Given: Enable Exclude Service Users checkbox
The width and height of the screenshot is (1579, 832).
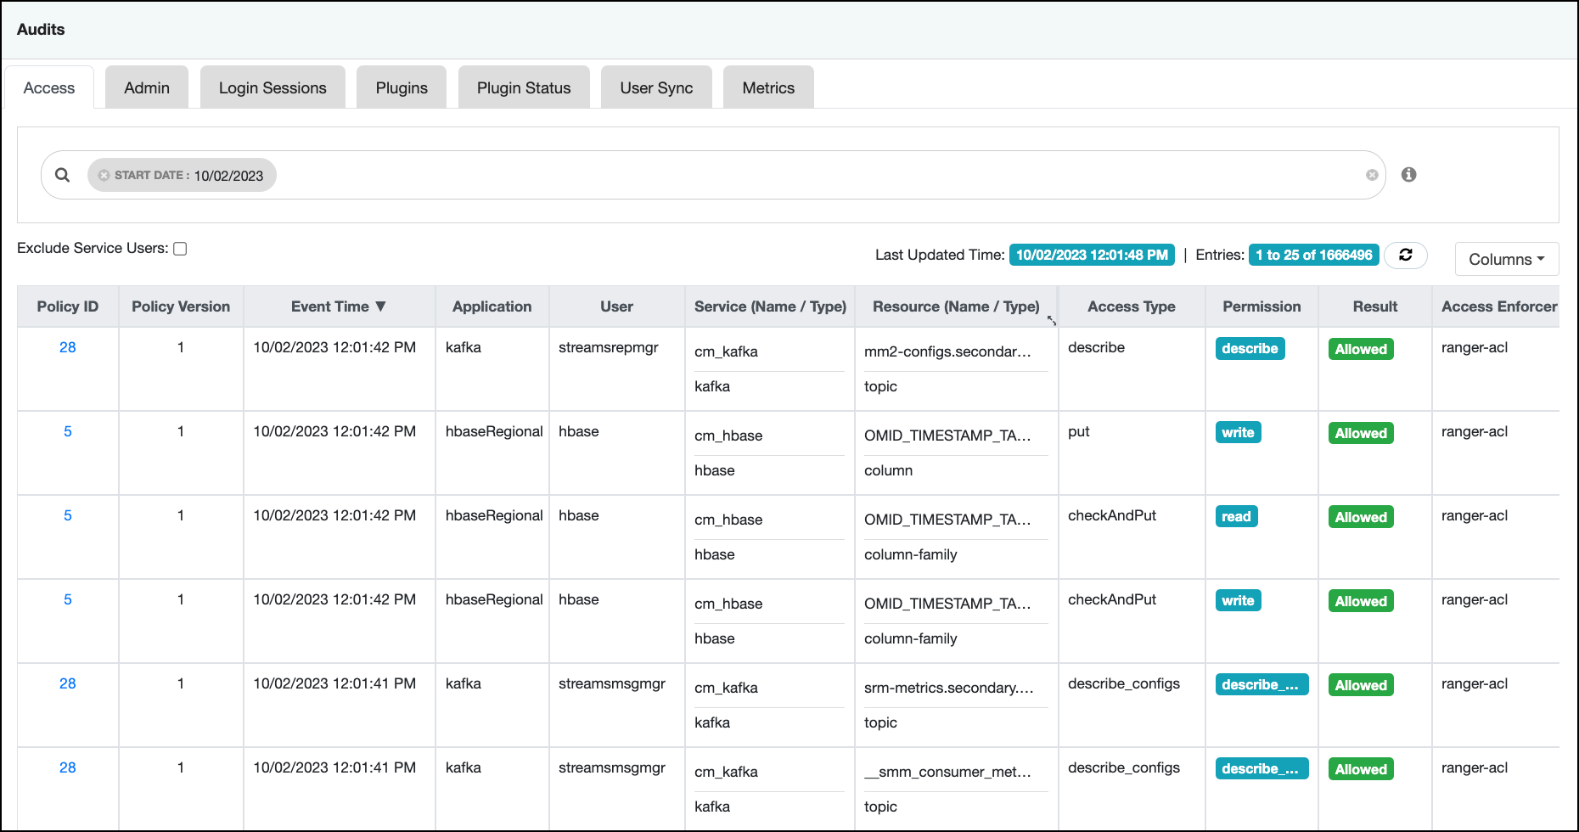Looking at the screenshot, I should [180, 249].
